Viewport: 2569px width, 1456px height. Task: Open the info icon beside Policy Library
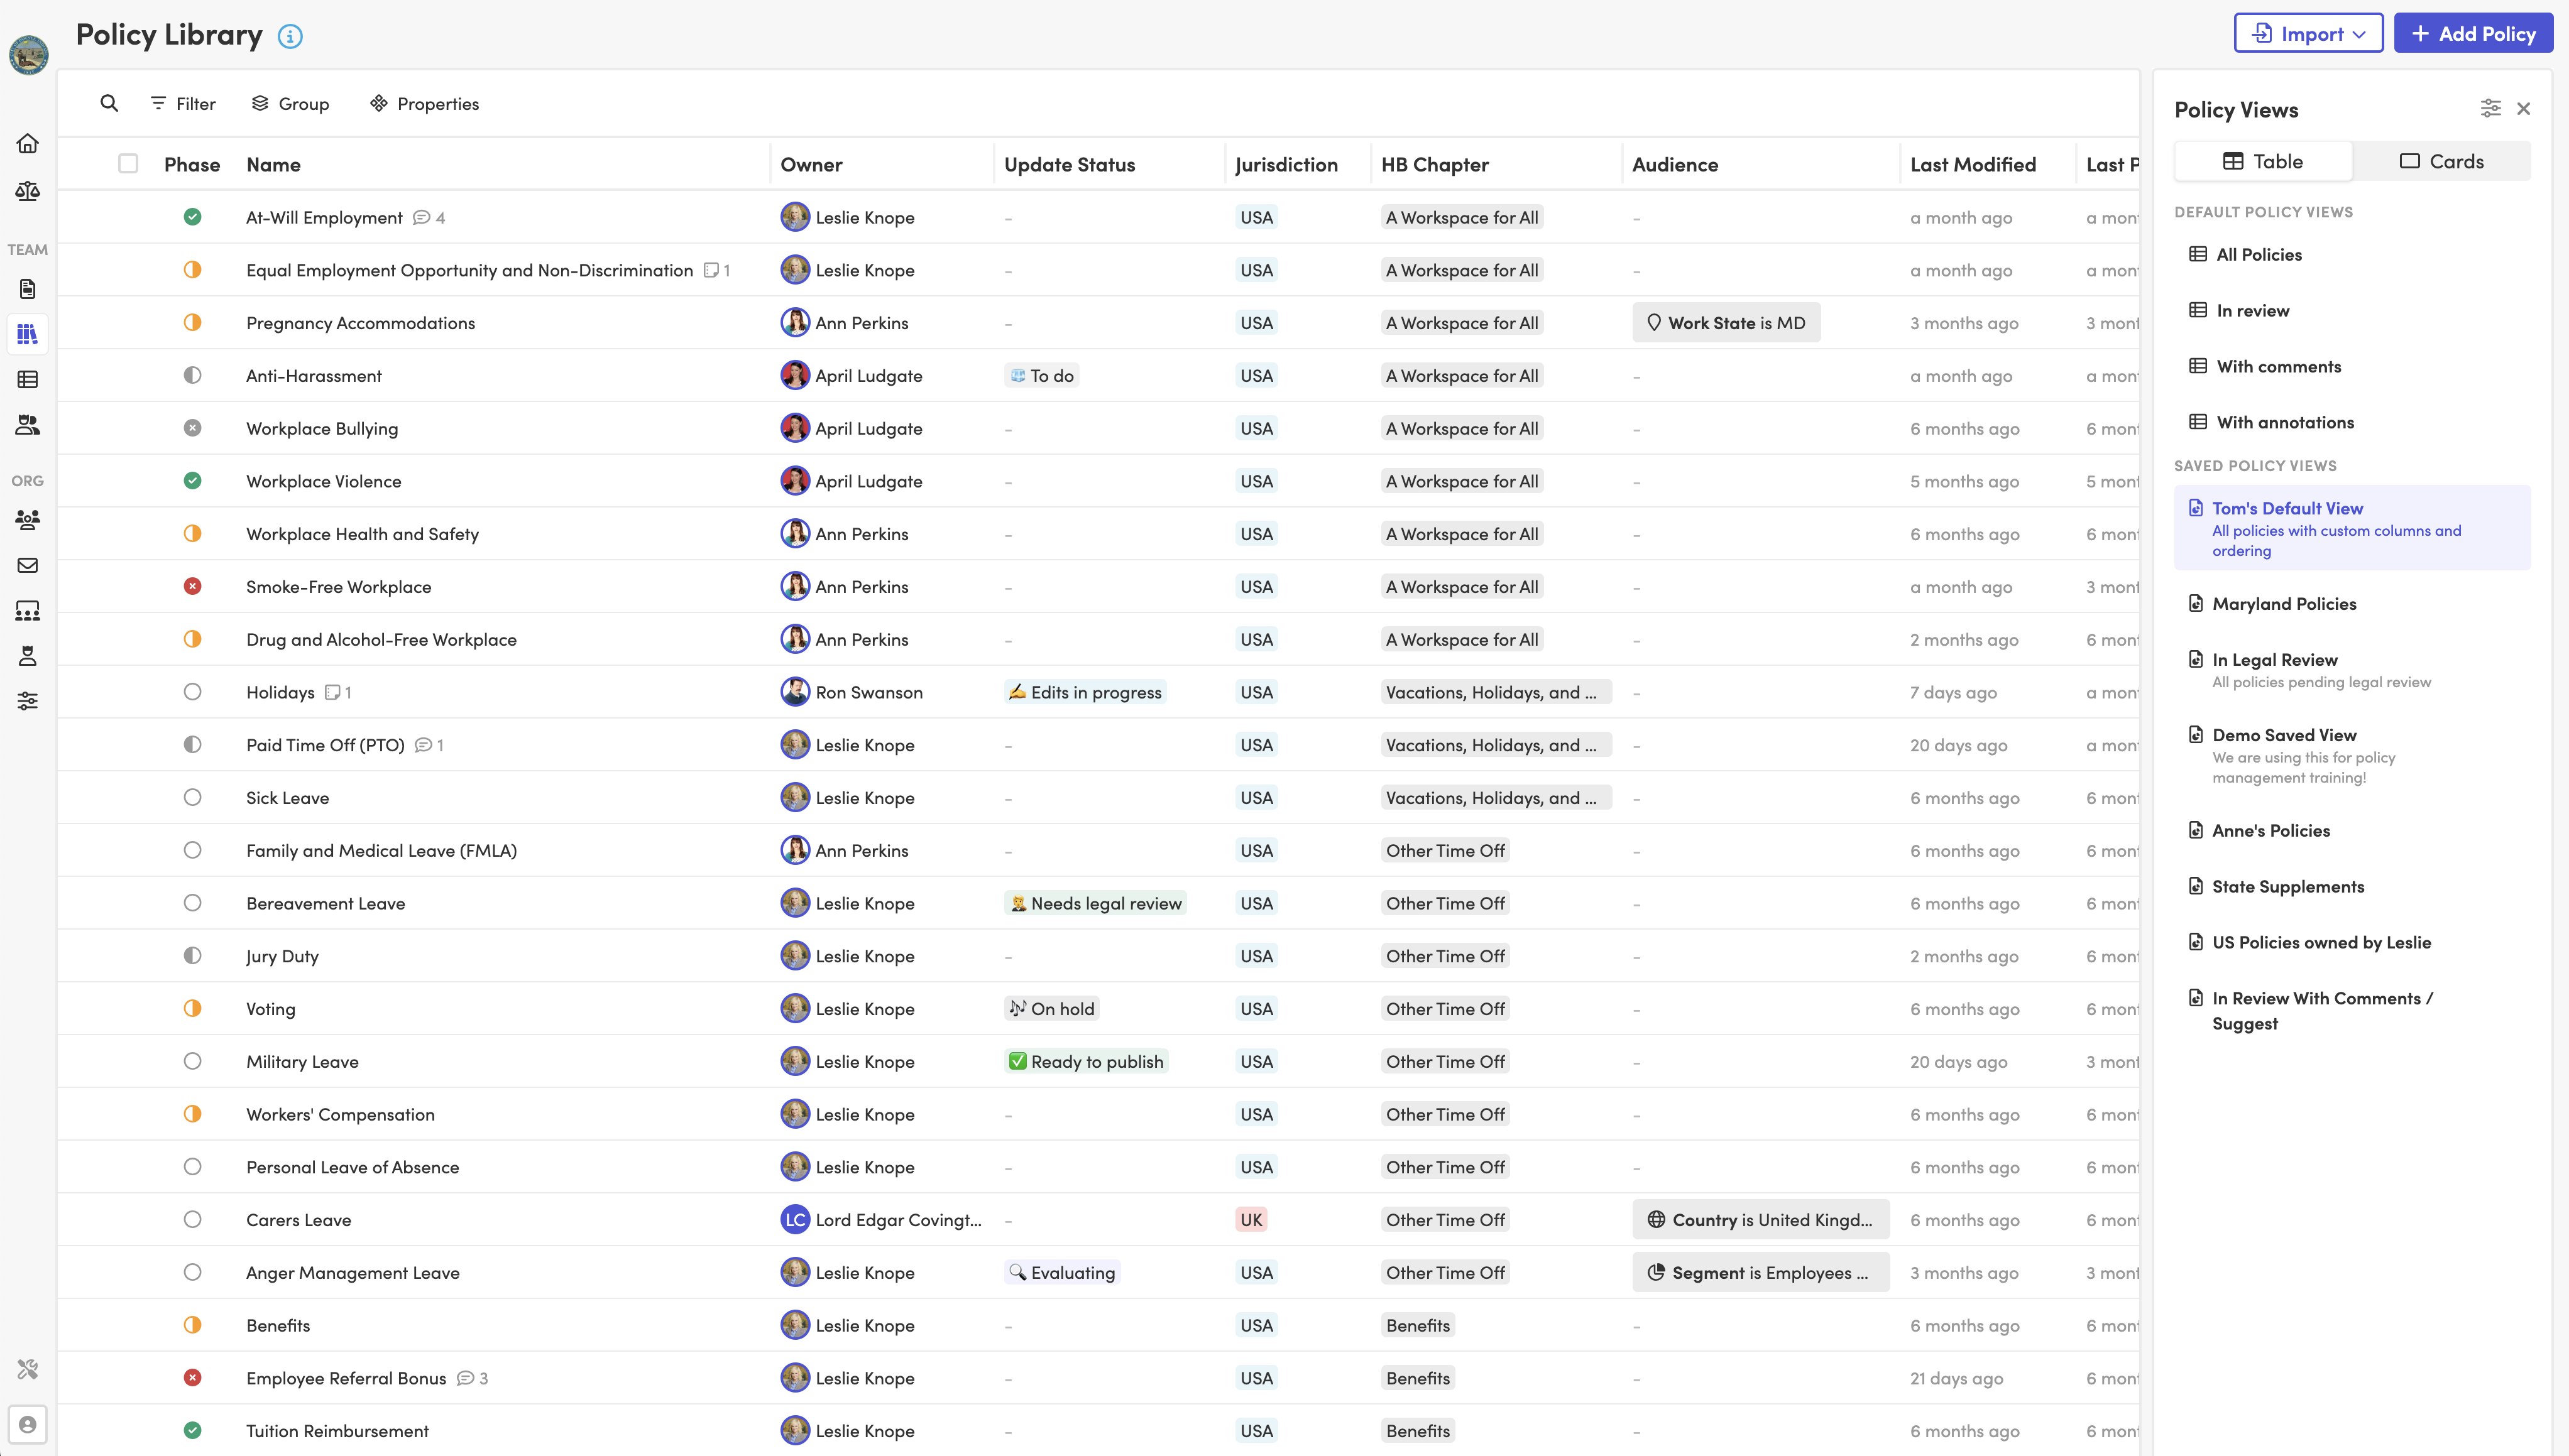tap(290, 37)
